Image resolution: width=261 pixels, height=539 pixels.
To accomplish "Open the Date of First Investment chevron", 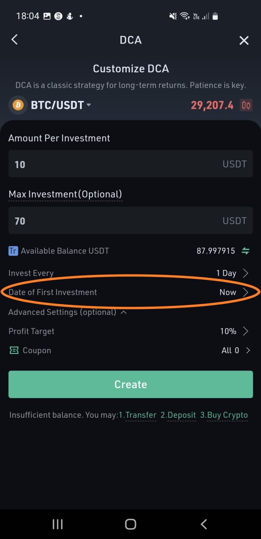I will 246,292.
